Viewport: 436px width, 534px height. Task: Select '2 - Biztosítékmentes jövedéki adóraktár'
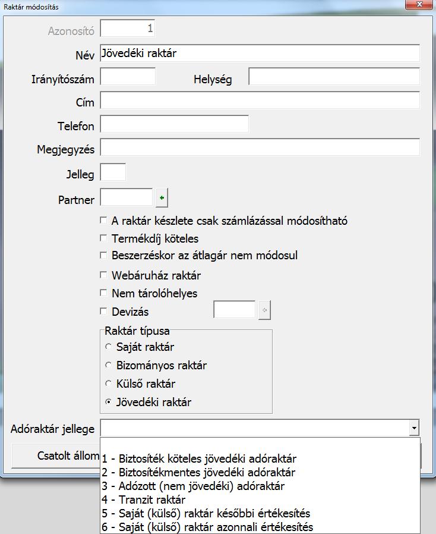260,472
